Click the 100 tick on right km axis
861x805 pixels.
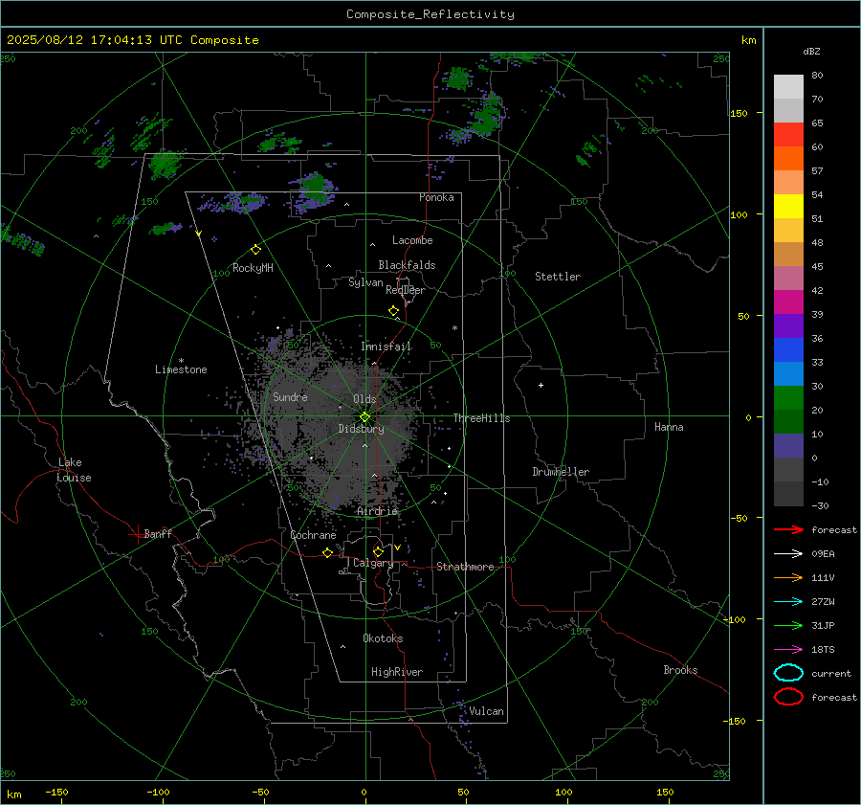click(x=740, y=214)
